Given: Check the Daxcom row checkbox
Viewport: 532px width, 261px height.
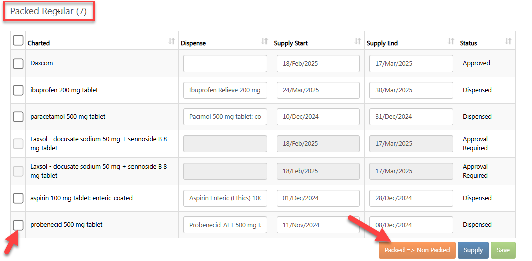Looking at the screenshot, I should [x=18, y=64].
